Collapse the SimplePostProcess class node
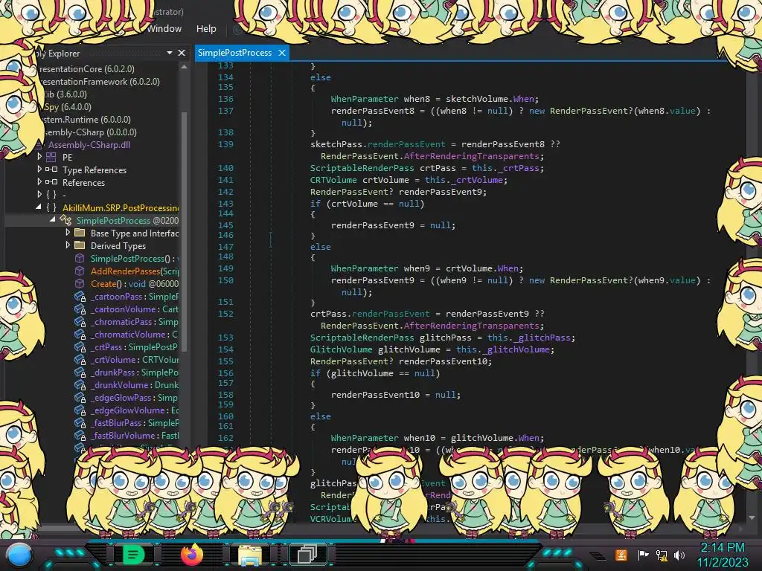Screen dimensions: 762x571 point(53,219)
